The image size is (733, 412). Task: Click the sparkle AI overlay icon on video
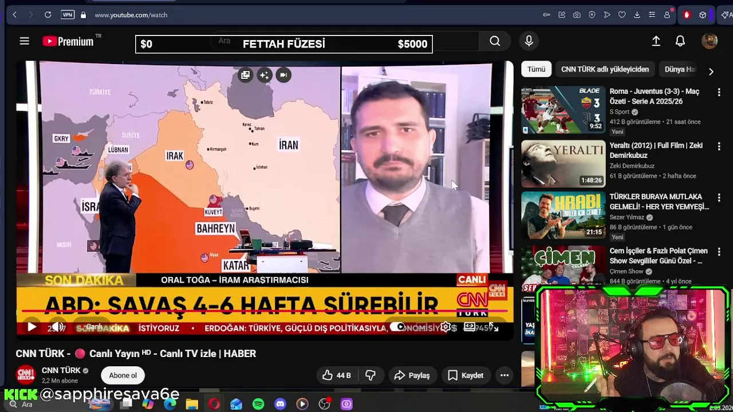(264, 75)
